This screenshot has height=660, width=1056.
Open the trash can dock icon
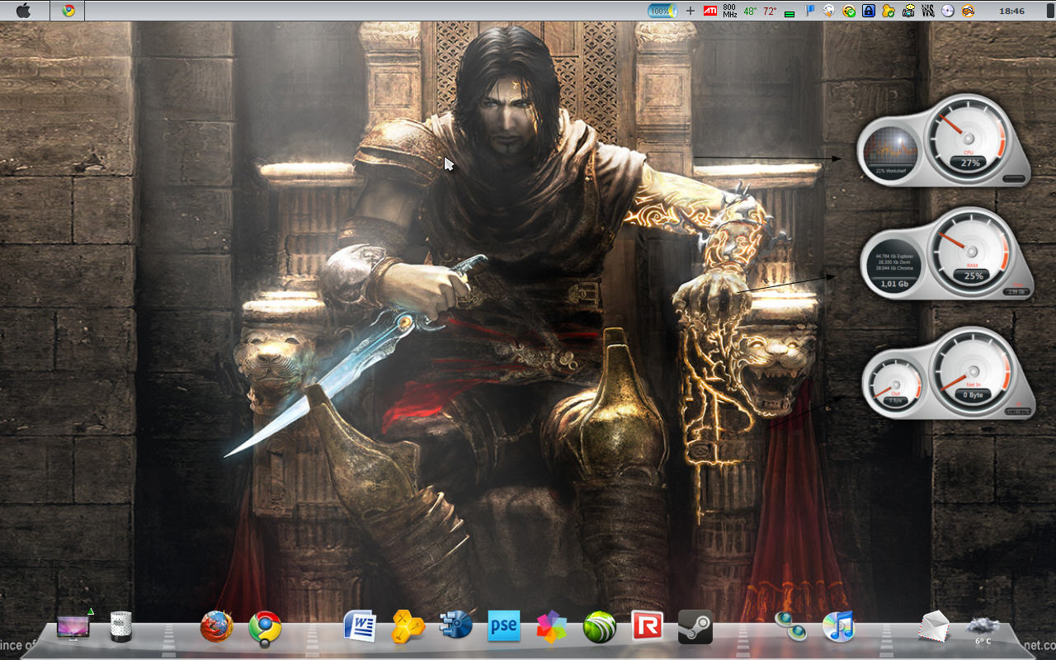click(x=121, y=627)
